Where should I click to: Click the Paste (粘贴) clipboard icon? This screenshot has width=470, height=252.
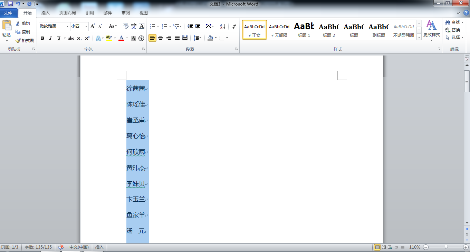click(7, 26)
